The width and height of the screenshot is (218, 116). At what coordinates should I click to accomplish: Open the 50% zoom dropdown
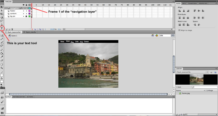173,36
